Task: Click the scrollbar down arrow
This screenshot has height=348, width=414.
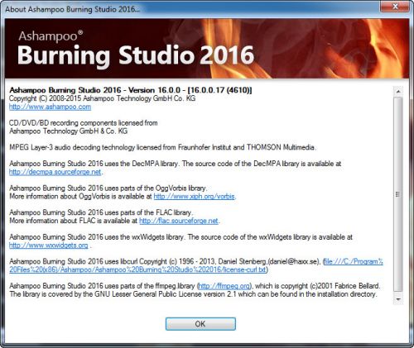Action: [x=398, y=299]
